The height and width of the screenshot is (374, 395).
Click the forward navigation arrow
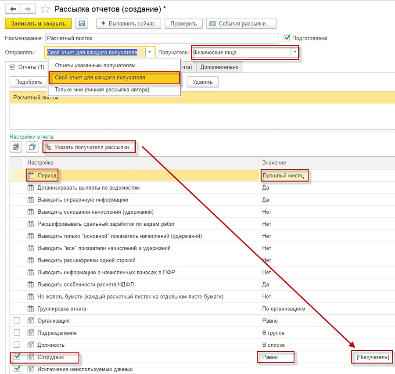point(28,9)
